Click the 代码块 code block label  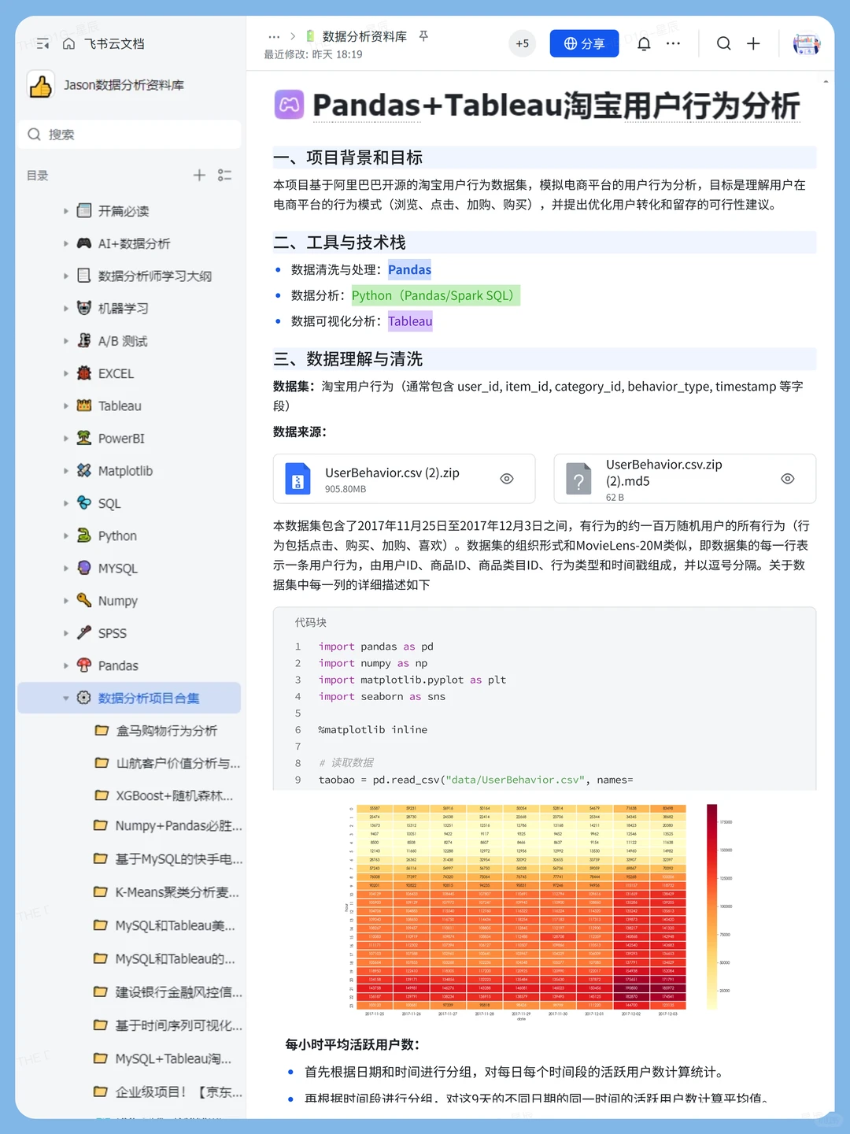pos(311,622)
